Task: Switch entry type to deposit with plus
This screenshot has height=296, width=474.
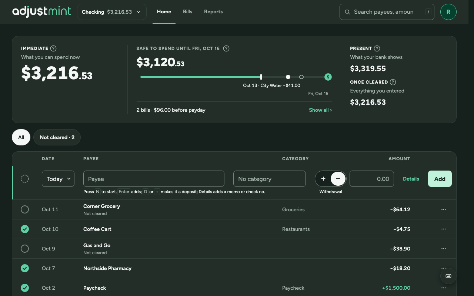Action: [323, 179]
